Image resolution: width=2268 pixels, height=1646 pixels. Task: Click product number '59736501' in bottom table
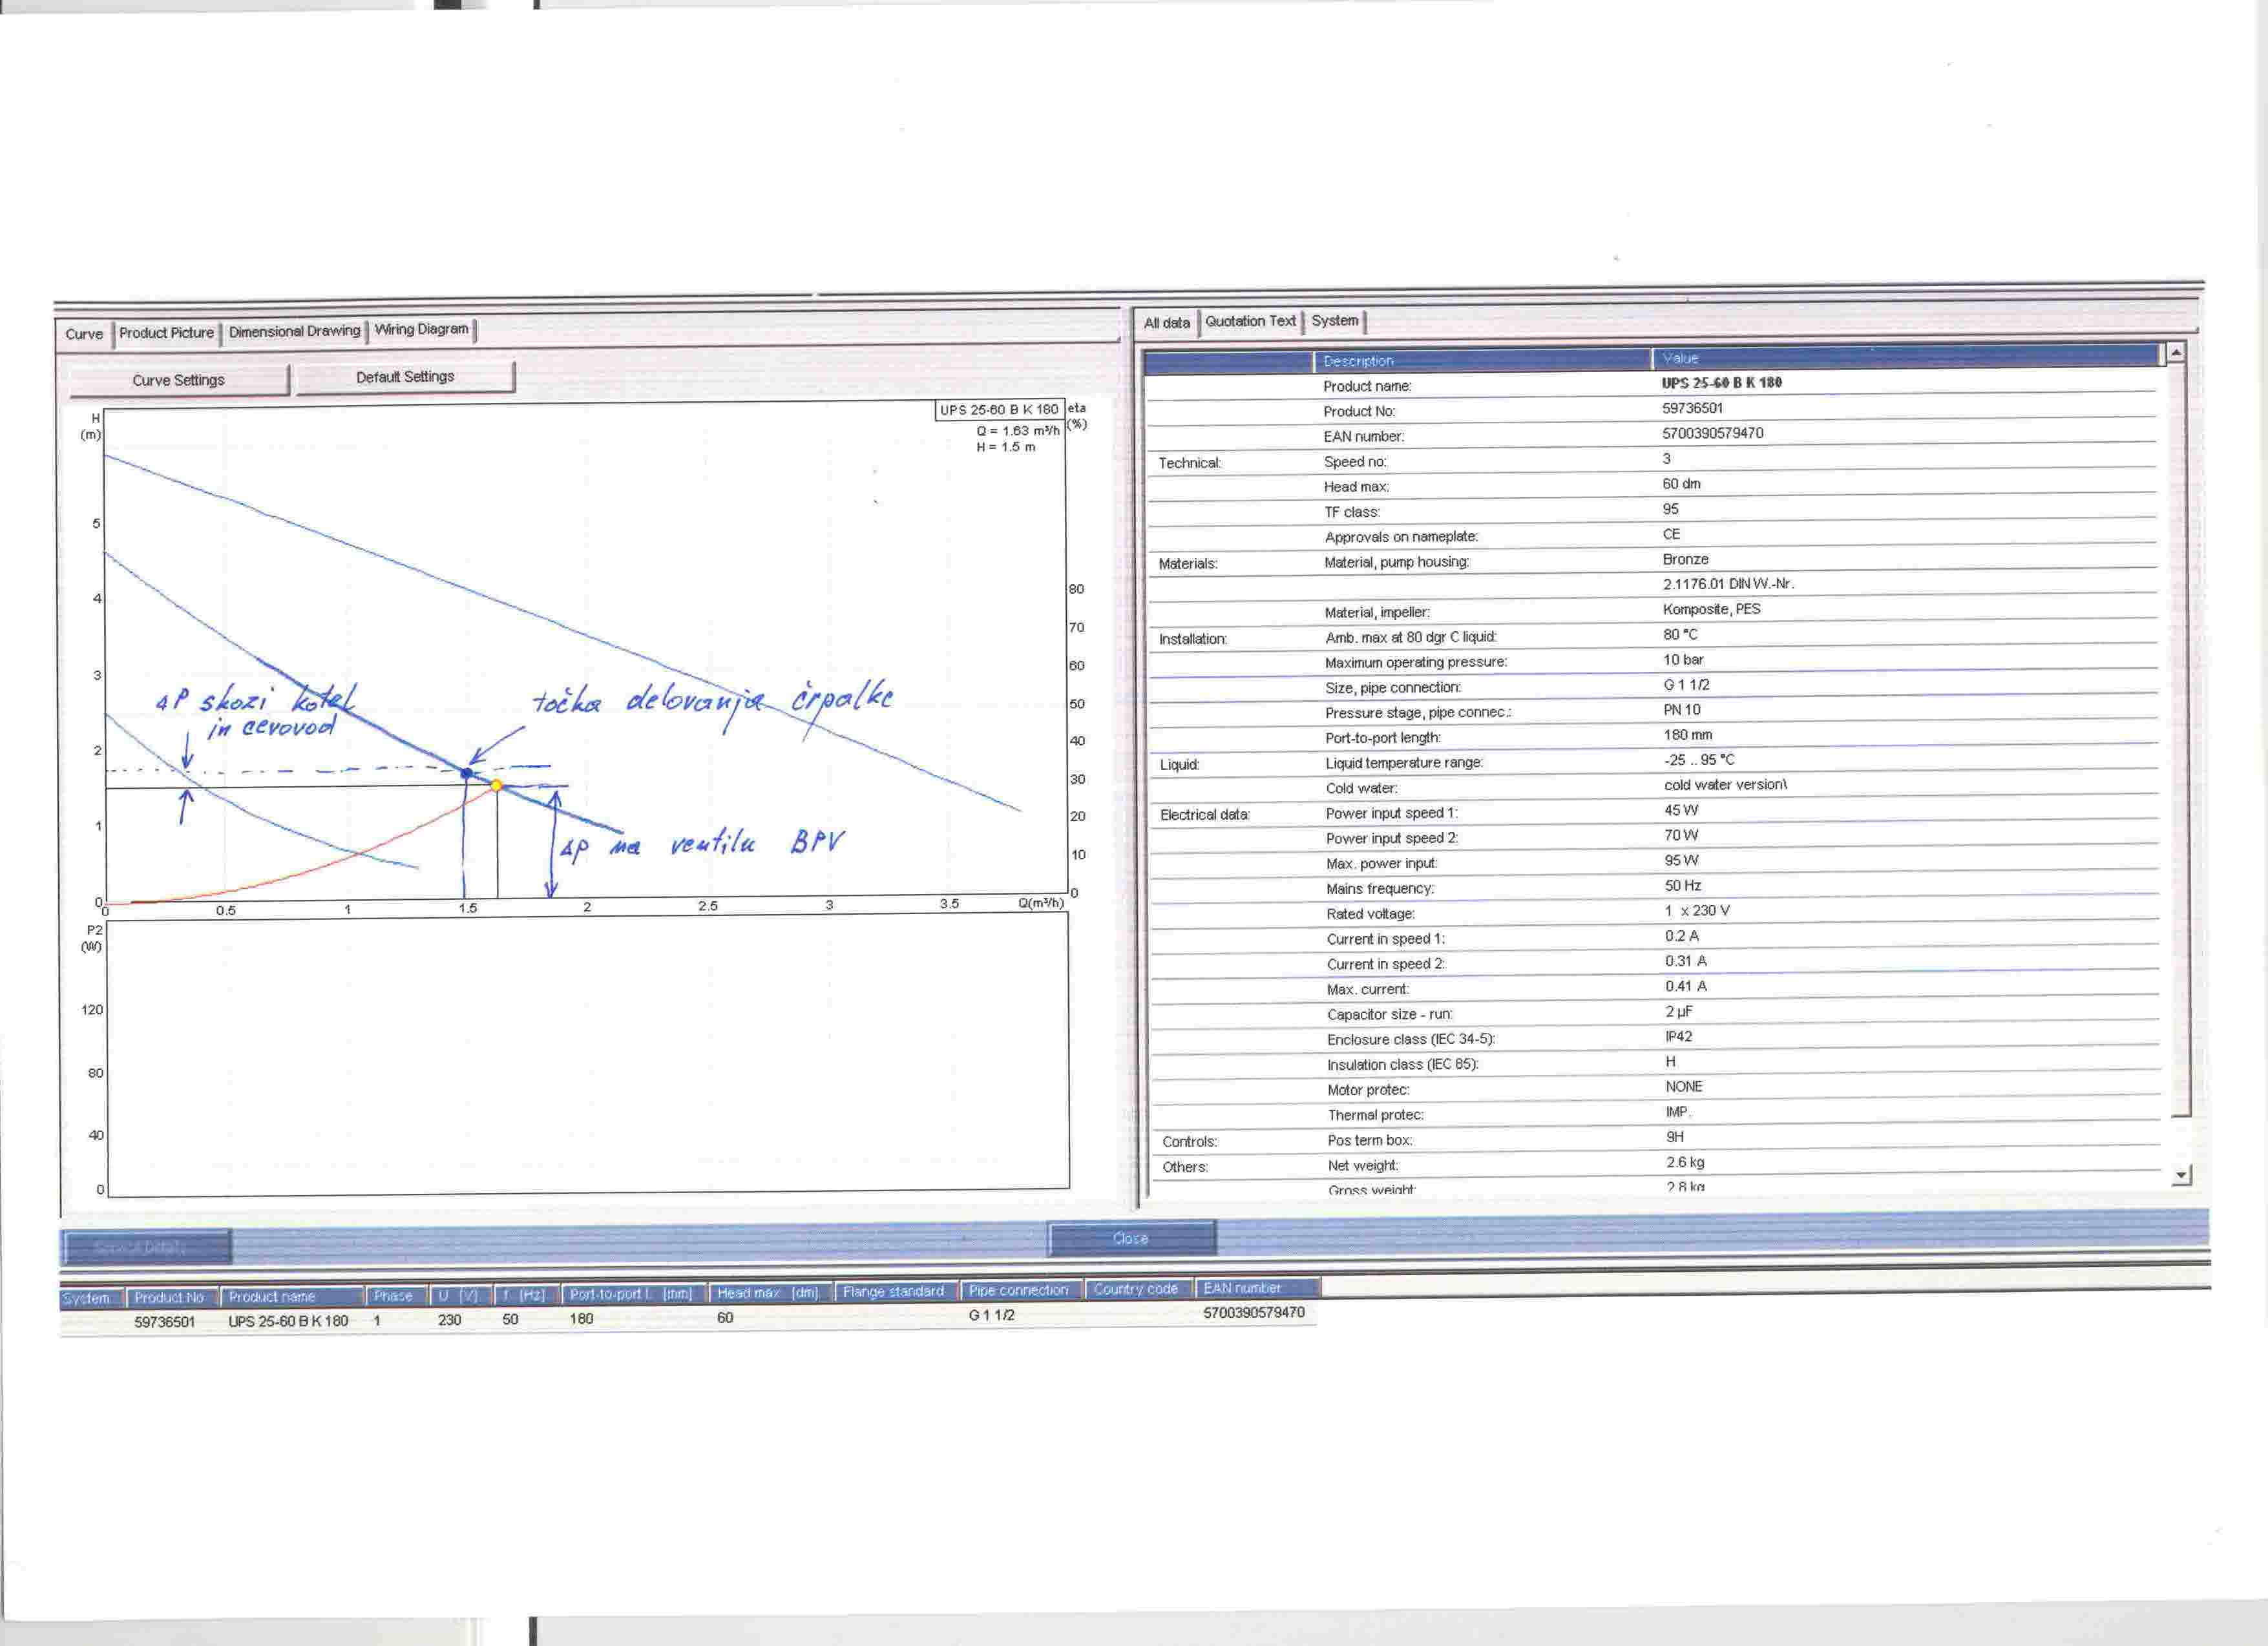coord(165,1322)
